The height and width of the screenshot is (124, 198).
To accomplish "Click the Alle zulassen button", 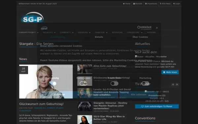I will pos(139,95).
